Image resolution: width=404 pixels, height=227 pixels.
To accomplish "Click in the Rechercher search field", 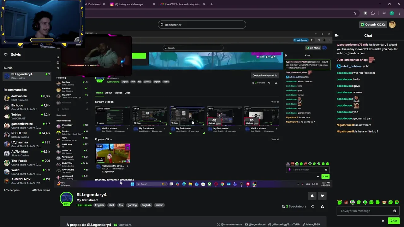I will point(202,25).
